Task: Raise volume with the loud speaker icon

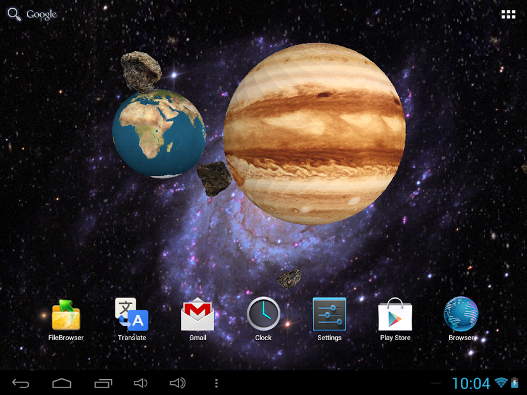Action: point(178,383)
